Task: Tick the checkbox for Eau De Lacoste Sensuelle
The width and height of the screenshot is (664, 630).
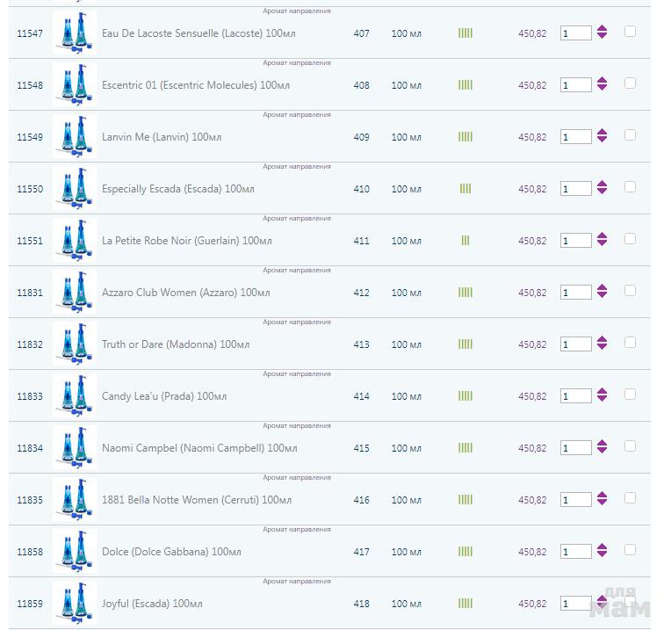Action: tap(630, 32)
